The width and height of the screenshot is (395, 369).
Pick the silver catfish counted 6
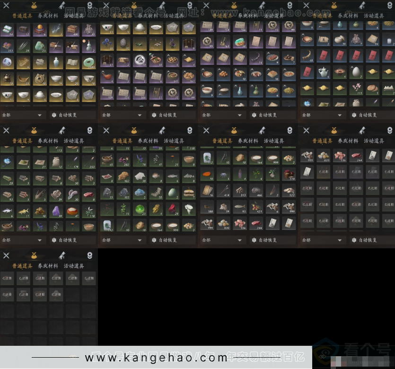[7, 211]
